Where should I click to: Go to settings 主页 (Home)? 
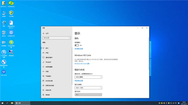(56, 33)
